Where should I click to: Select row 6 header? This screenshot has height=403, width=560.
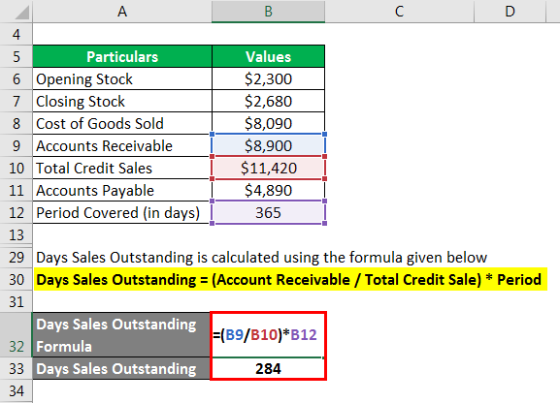16,78
